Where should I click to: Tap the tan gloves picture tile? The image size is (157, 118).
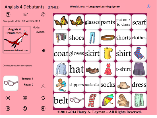(x=123, y=100)
